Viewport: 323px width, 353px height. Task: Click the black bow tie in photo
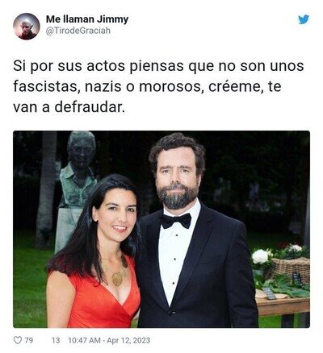pos(176,221)
